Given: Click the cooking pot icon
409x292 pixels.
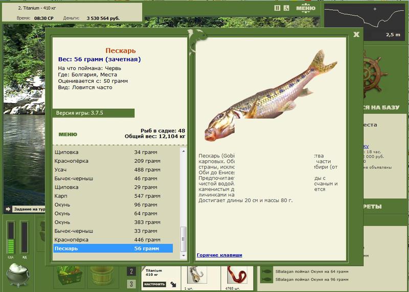Looking at the screenshot, I should (x=18, y=275).
